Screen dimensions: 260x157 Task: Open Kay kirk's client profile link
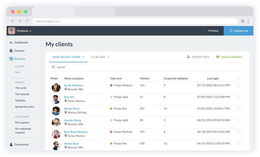coord(69,97)
